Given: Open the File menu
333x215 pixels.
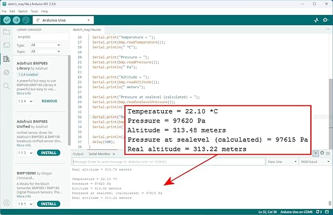Looking at the screenshot, I should pyautogui.click(x=4, y=11).
